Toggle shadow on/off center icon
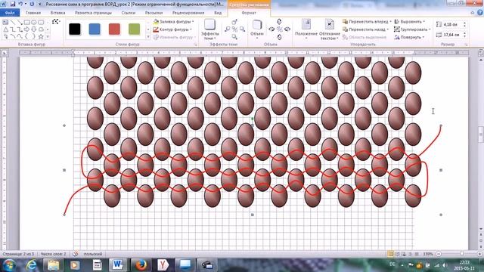 (x=235, y=29)
